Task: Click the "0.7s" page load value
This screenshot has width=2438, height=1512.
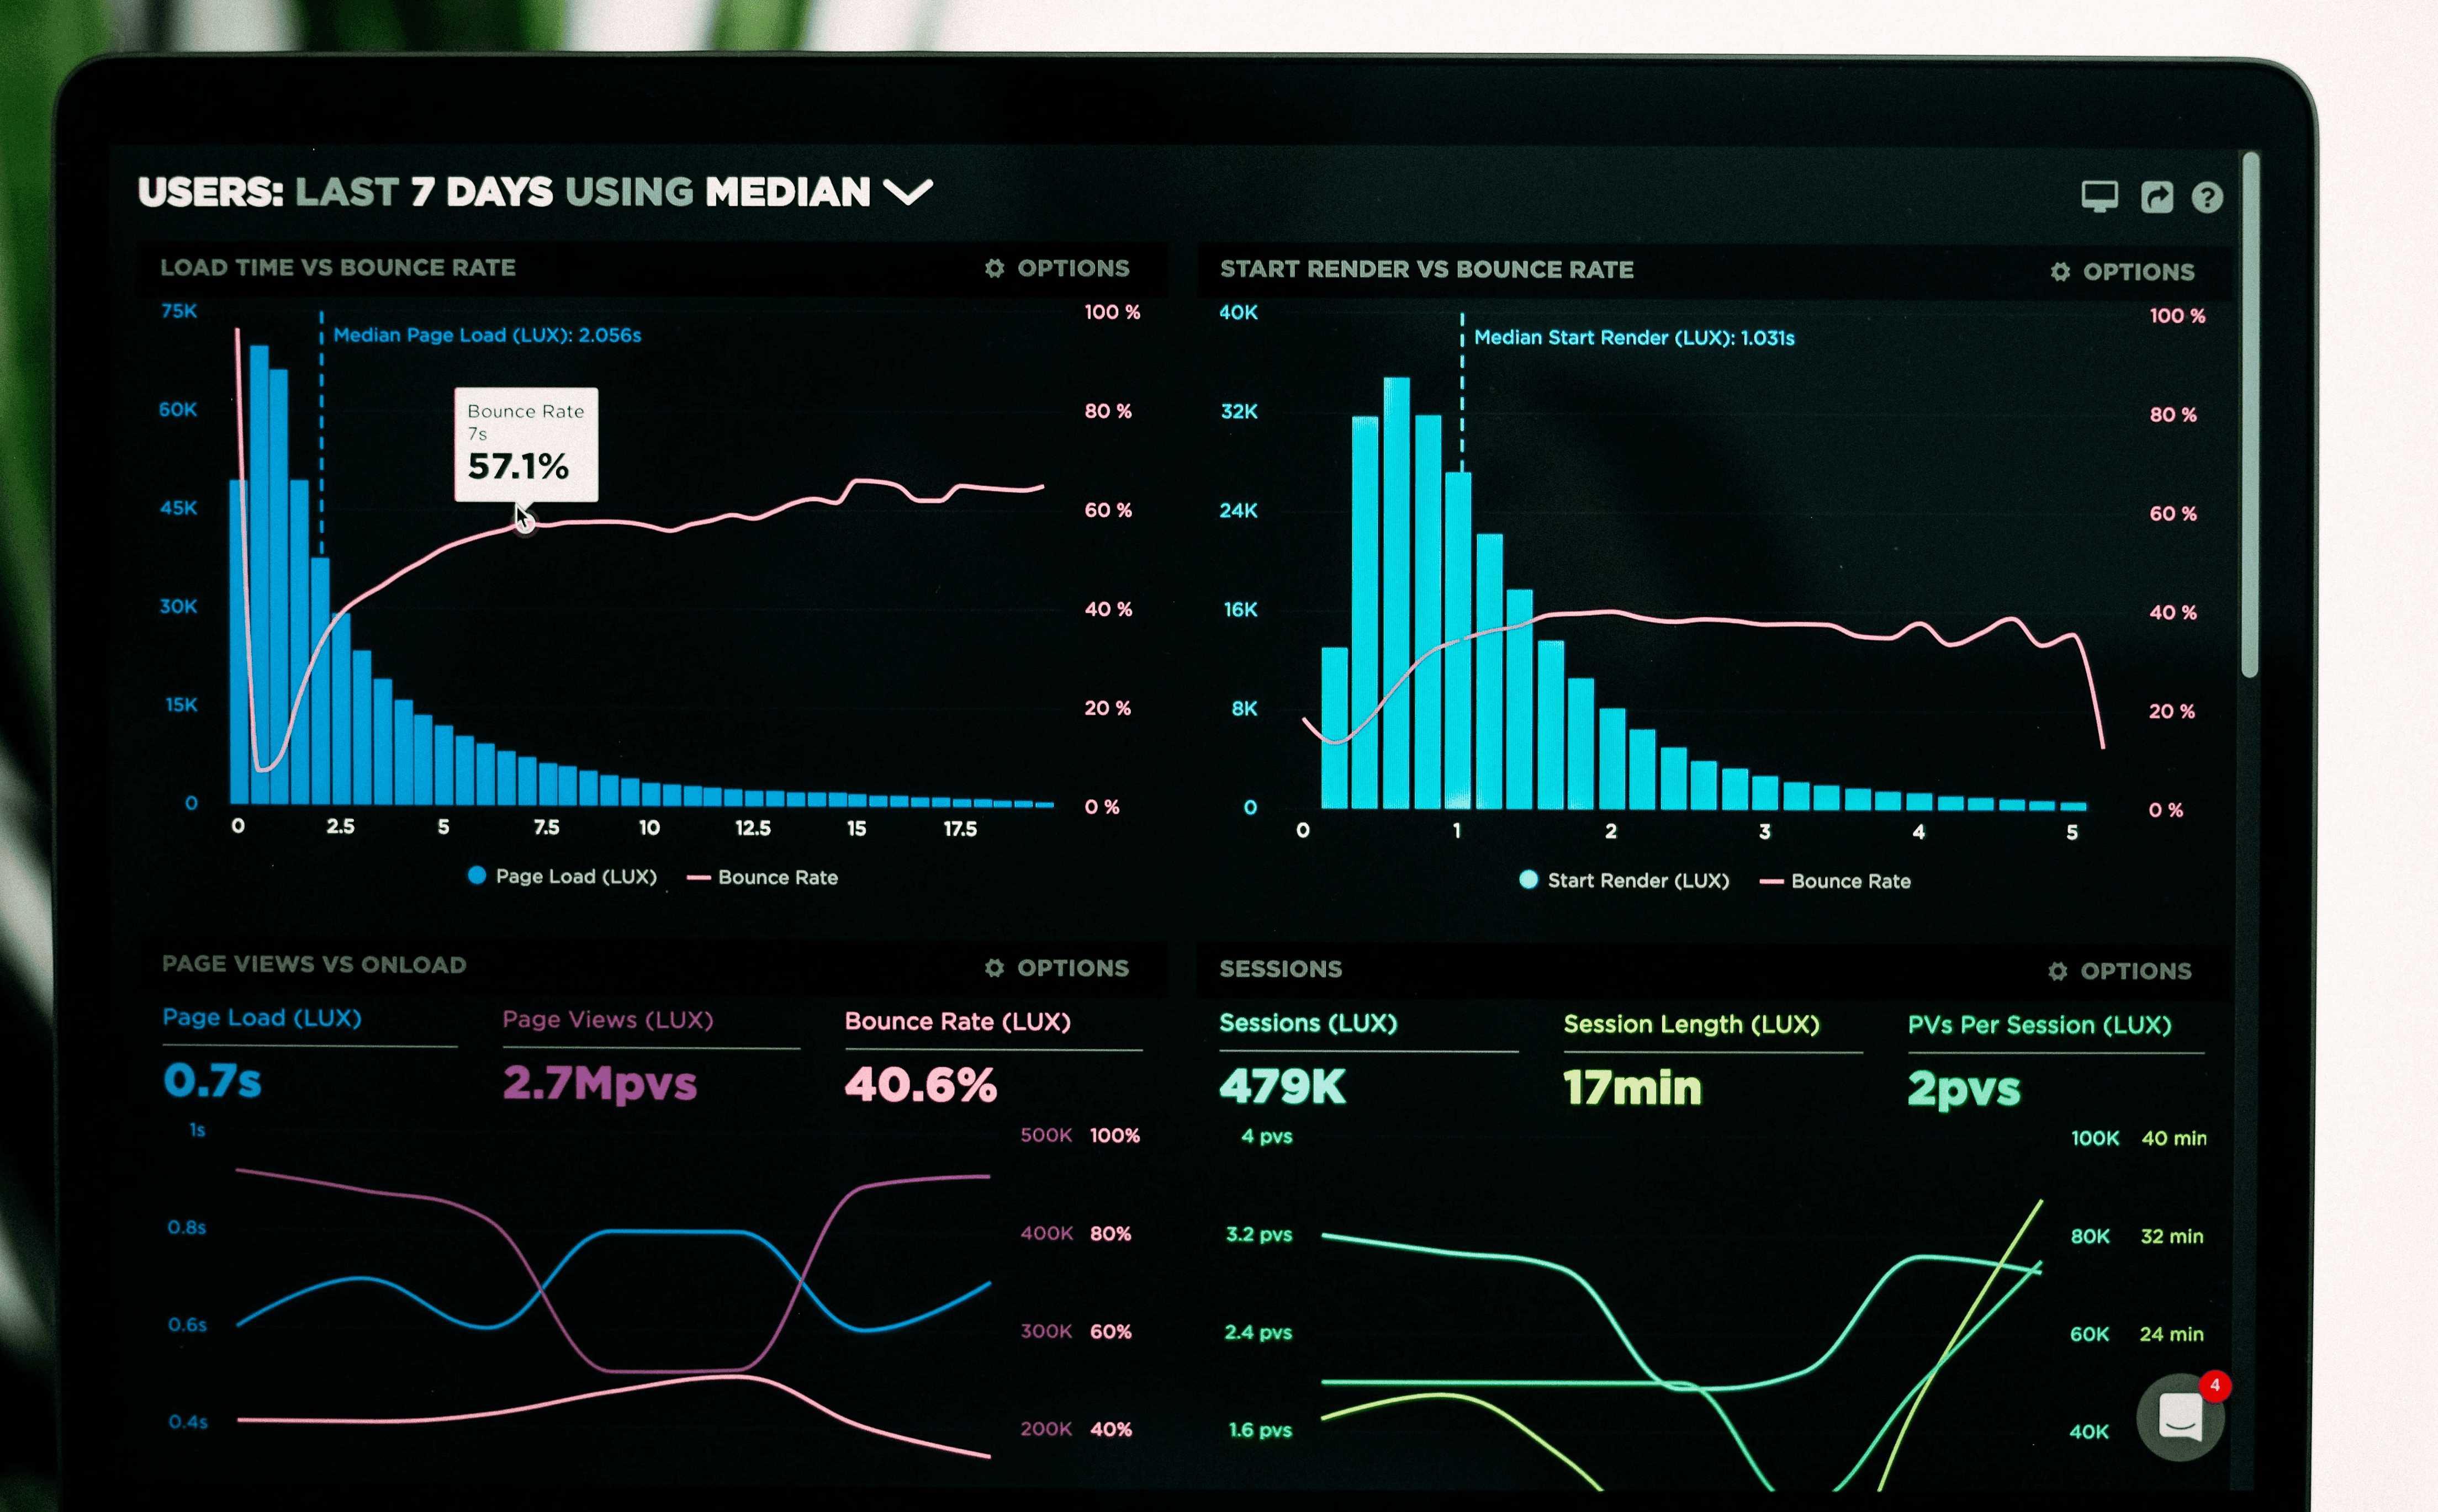Action: click(x=212, y=1081)
